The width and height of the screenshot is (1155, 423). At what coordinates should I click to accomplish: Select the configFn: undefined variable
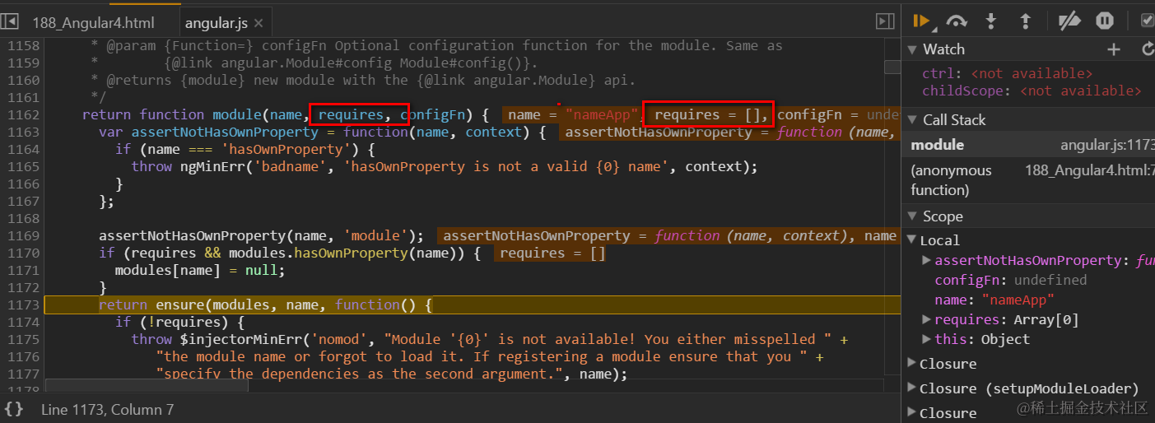[1011, 280]
